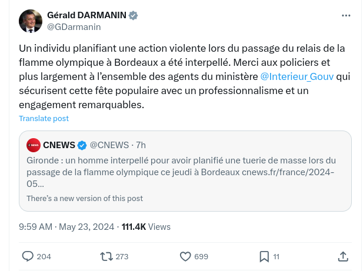Click the reply speech bubble icon

[28, 256]
